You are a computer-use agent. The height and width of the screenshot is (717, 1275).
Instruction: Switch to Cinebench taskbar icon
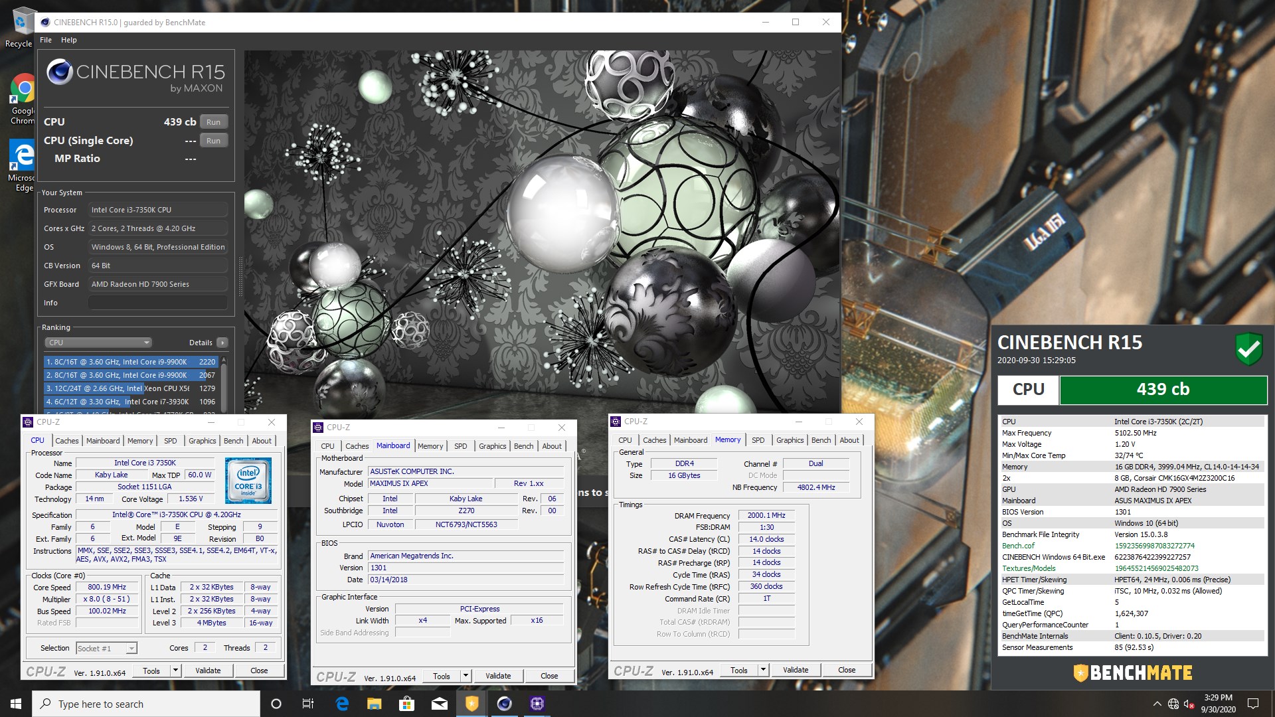coord(504,704)
